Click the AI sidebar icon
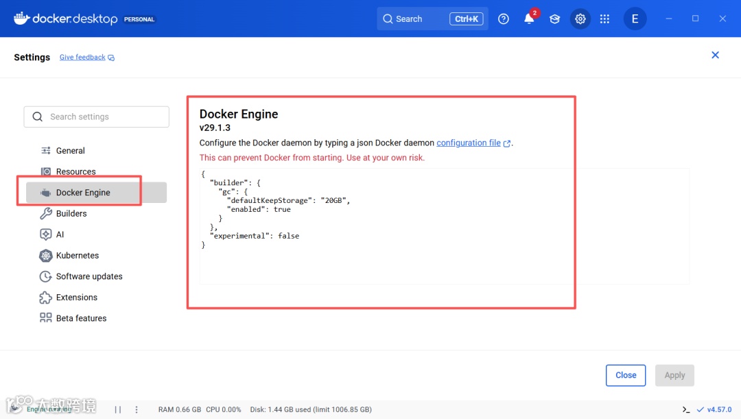This screenshot has width=741, height=419. pyautogui.click(x=46, y=235)
